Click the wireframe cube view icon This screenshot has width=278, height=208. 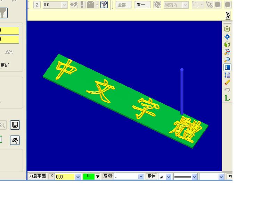[227, 29]
